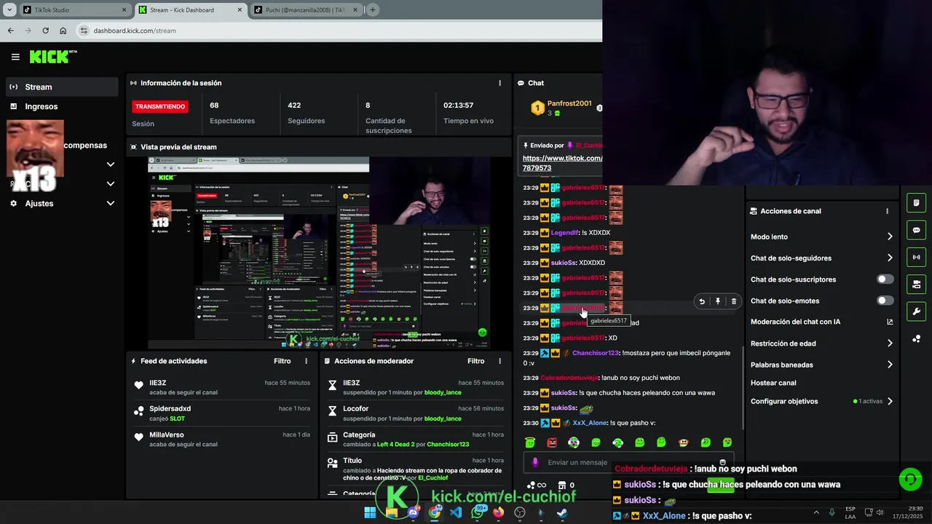This screenshot has width=932, height=524.
Task: Expand Configurar objetivos options
Action: [890, 401]
